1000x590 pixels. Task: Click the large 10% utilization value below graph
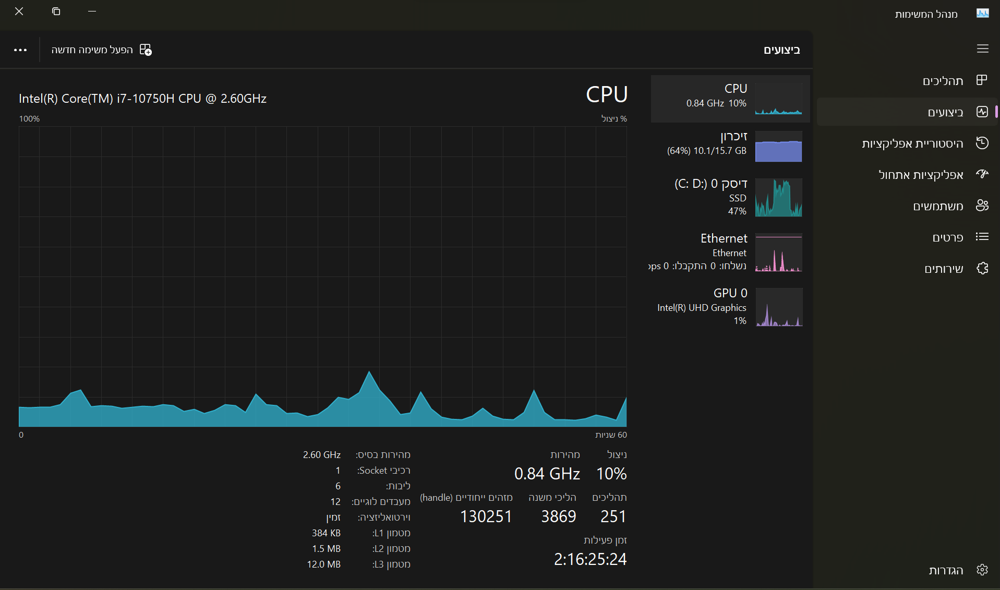[x=611, y=474]
